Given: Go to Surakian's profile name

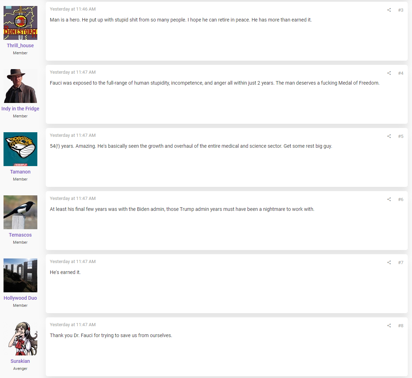Looking at the screenshot, I should (x=20, y=361).
